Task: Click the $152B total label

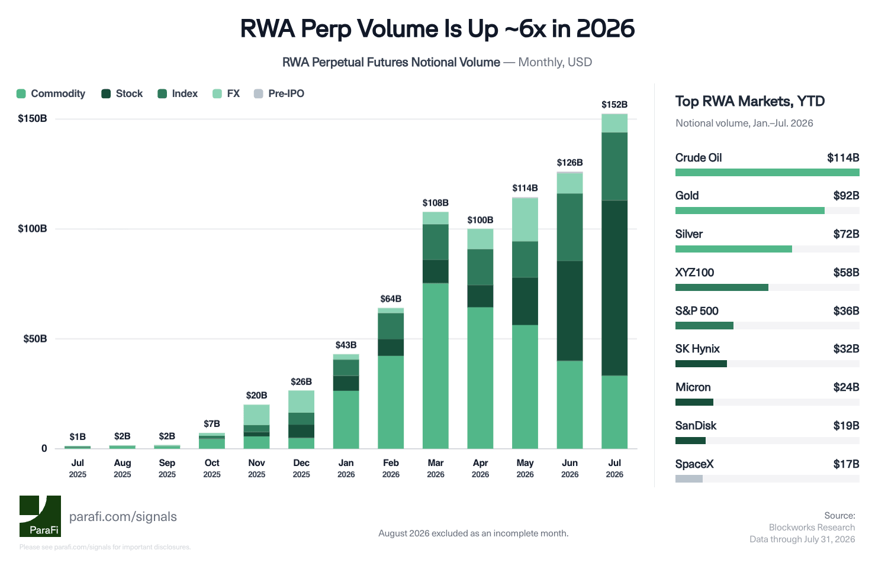Action: pos(614,105)
